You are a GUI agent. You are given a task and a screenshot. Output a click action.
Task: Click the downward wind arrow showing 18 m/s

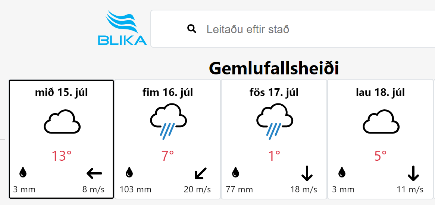coord(307,173)
